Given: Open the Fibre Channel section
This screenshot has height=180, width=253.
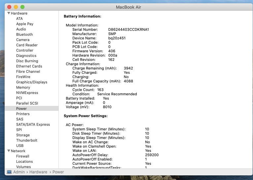Looking at the screenshot, I should (28, 71).
